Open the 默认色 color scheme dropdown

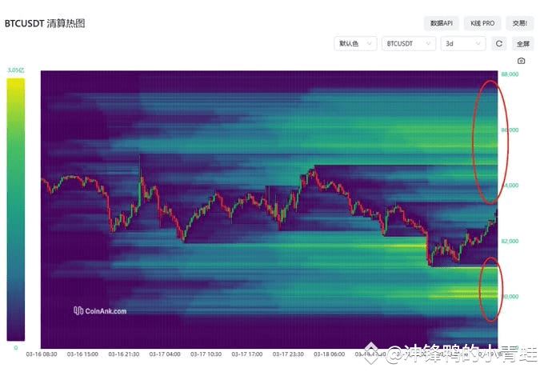pos(355,44)
